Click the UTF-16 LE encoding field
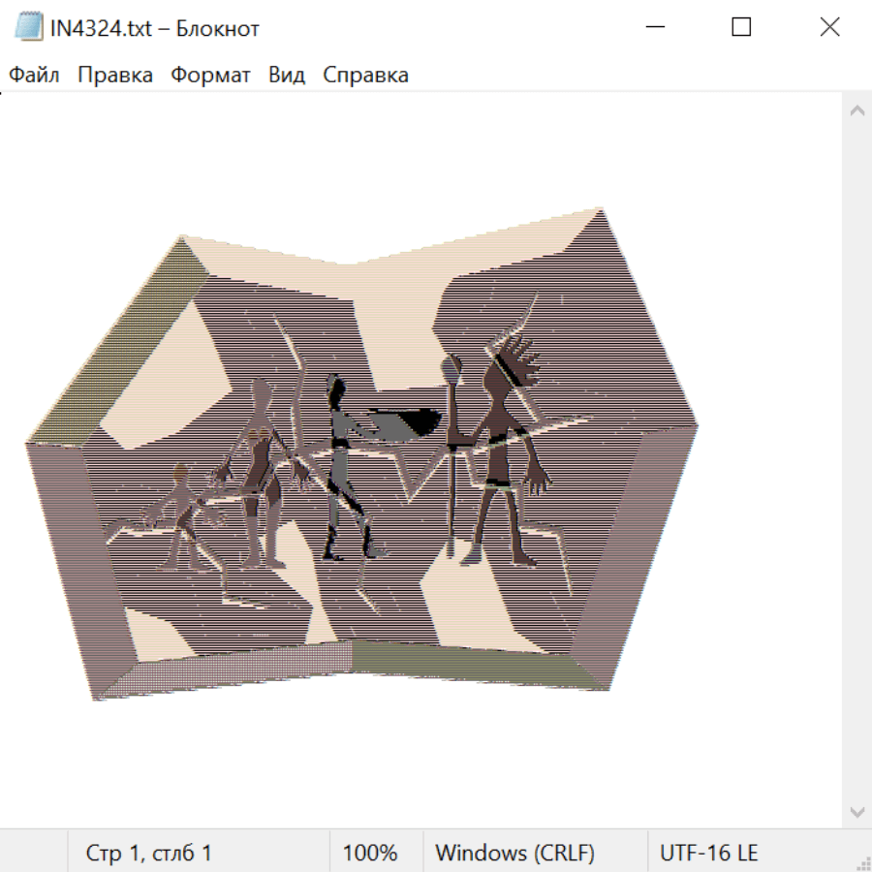Screen dimensions: 872x872 click(708, 854)
